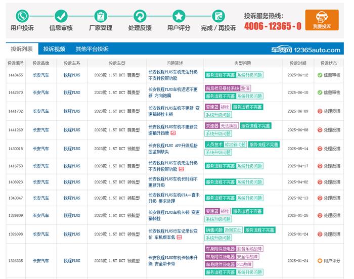
Task: Click 锐程PLUS series link in row 1442570
Action: 72,92
